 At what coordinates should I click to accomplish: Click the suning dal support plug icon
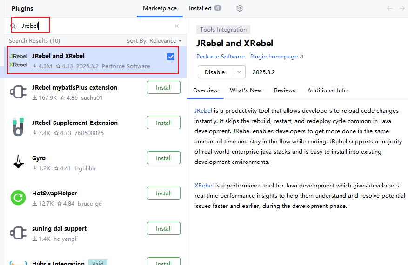(18, 233)
